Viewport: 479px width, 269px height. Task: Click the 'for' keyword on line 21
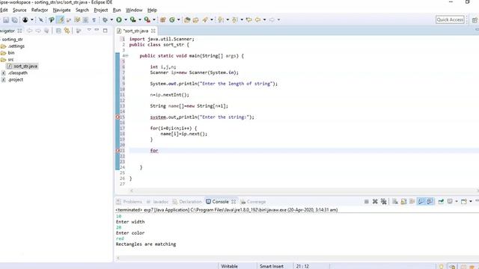pyautogui.click(x=154, y=150)
